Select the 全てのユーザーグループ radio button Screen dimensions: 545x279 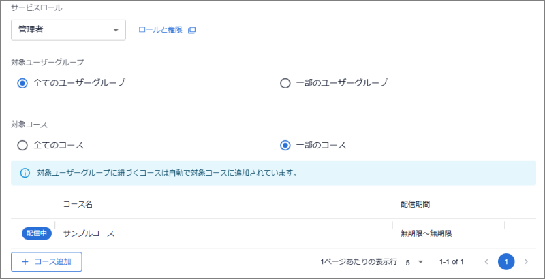[22, 83]
